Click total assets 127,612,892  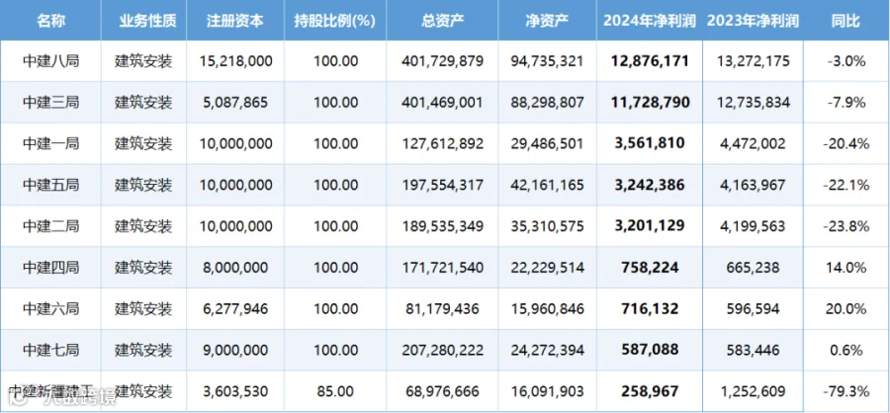pos(443,143)
